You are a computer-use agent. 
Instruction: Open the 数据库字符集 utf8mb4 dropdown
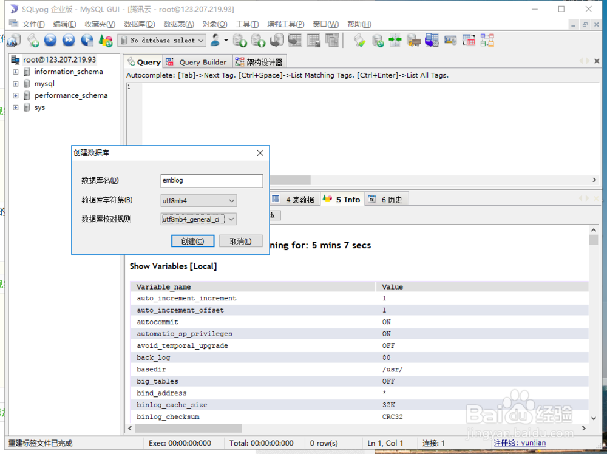(198, 200)
